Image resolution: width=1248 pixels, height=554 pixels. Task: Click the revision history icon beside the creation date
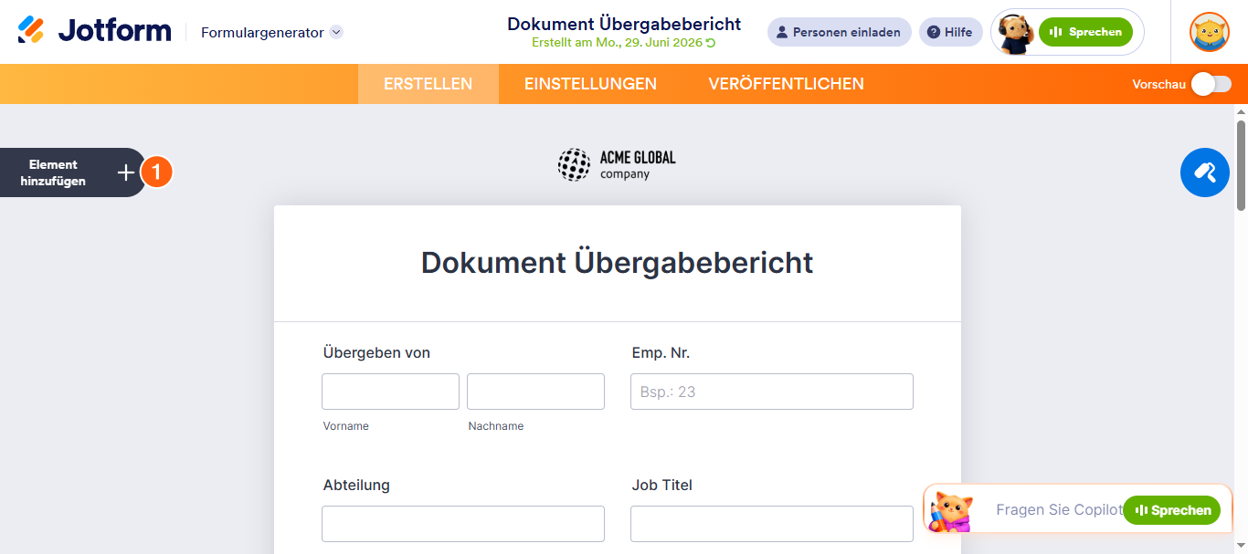tap(712, 43)
